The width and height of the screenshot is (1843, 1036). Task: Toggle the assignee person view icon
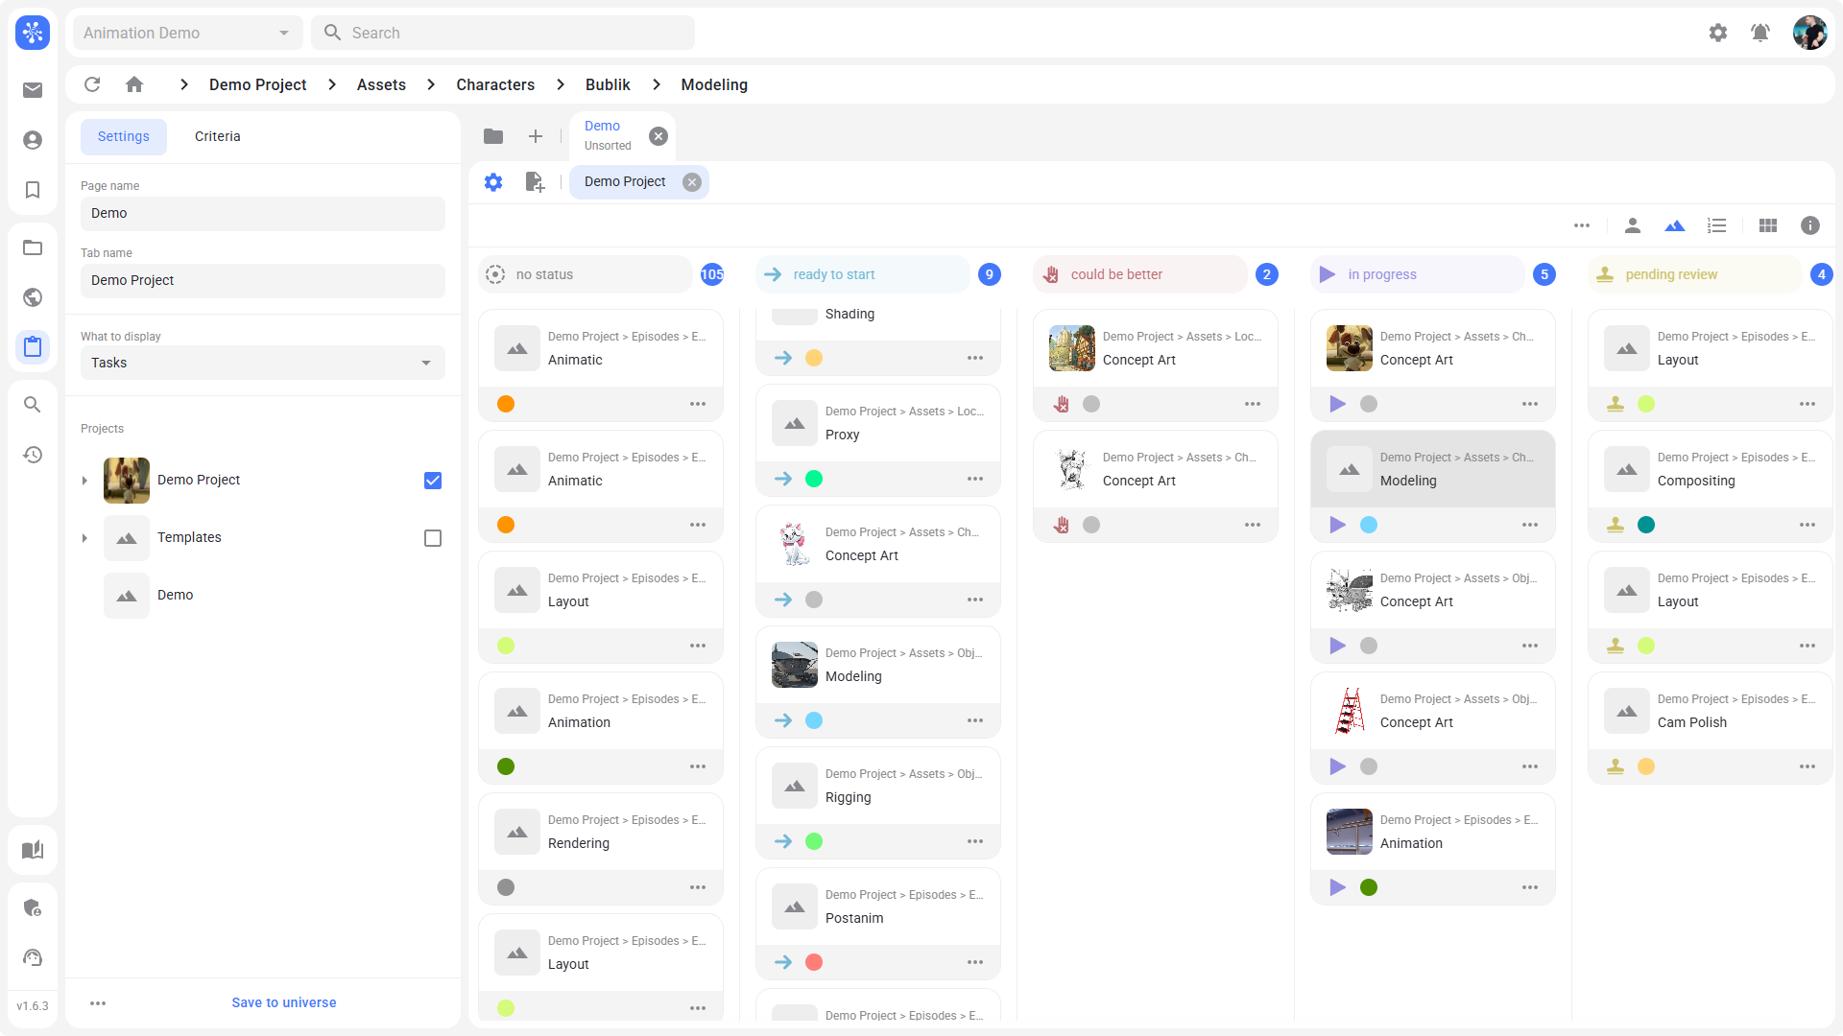point(1632,225)
